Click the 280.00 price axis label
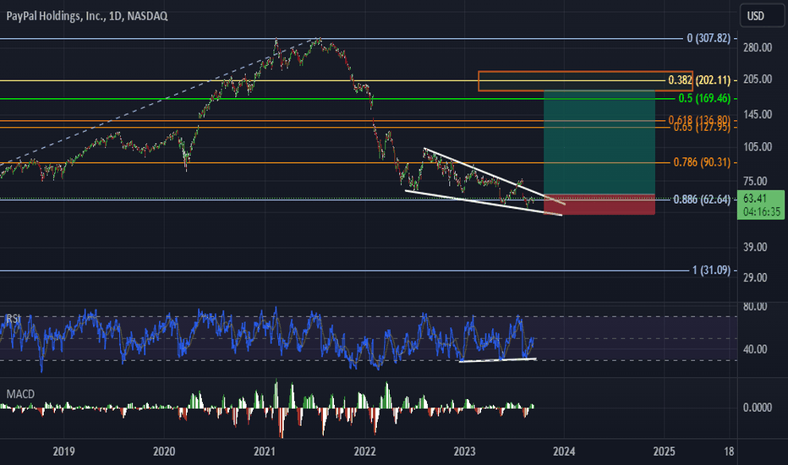The image size is (788, 465). click(758, 47)
